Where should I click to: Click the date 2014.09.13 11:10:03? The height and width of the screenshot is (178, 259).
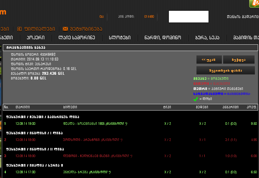coord(43,59)
